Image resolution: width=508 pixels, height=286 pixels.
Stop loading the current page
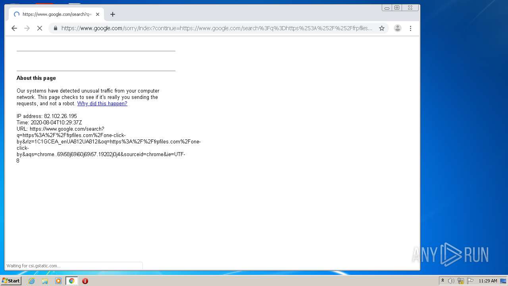pyautogui.click(x=40, y=28)
